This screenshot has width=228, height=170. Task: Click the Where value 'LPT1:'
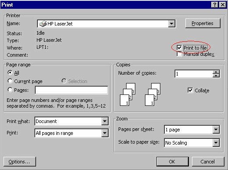click(42, 47)
